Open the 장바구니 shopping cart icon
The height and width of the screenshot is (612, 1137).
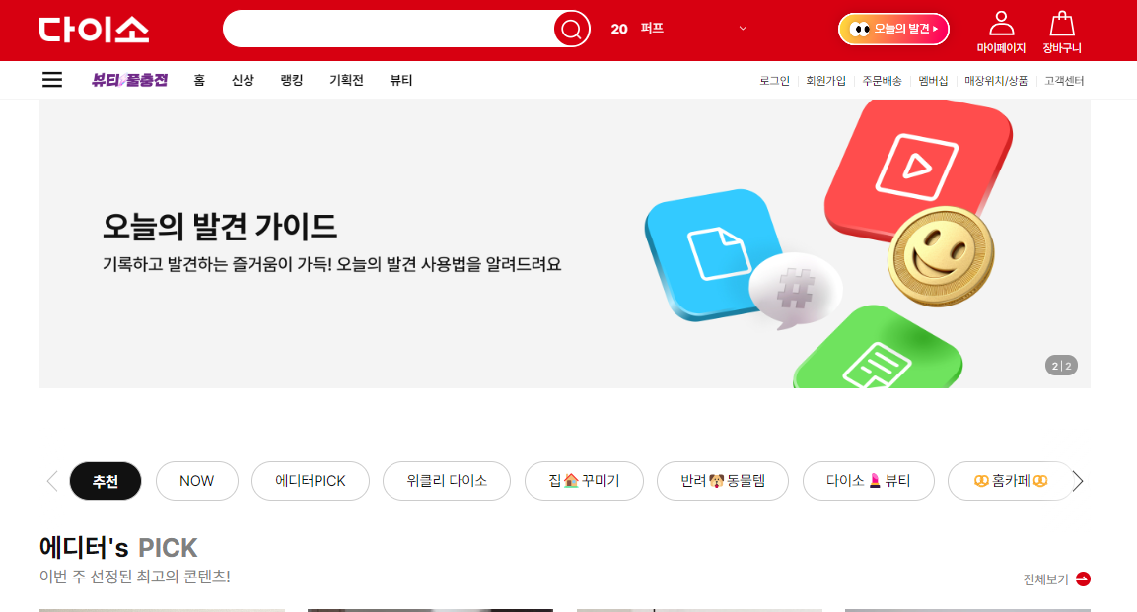click(1062, 28)
